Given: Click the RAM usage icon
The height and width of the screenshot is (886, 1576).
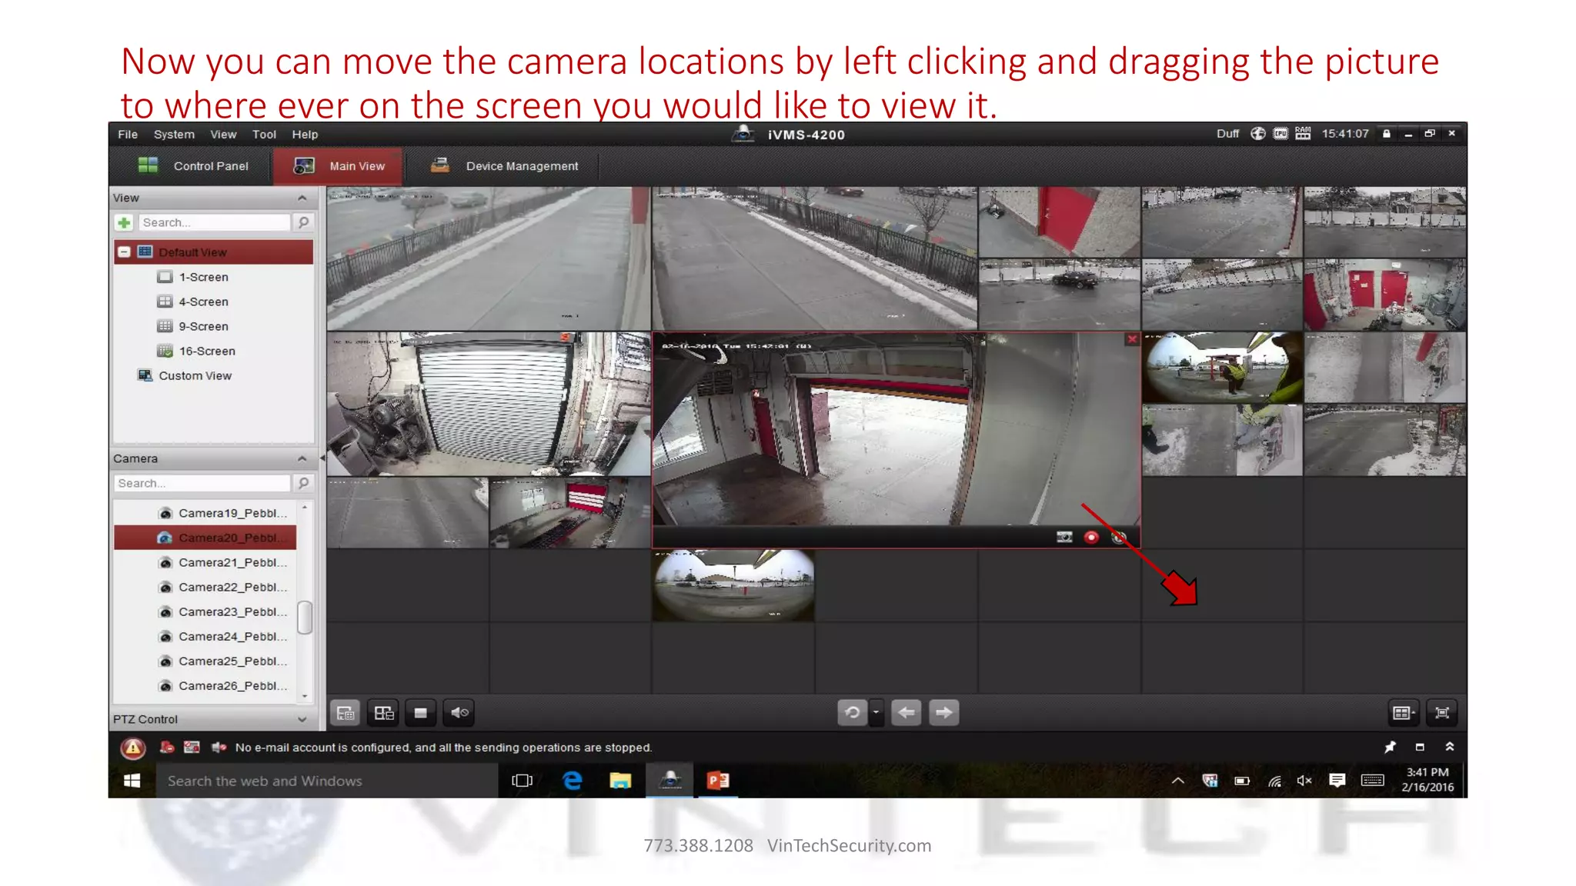Looking at the screenshot, I should tap(1303, 134).
